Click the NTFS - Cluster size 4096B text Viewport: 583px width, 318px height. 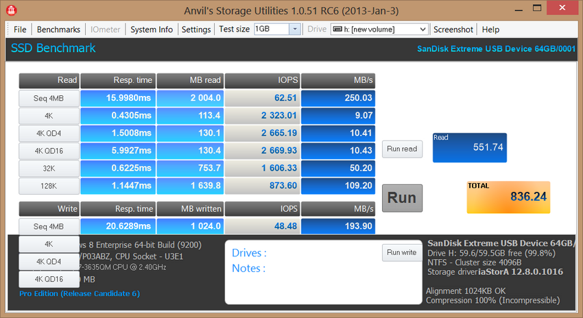point(474,262)
